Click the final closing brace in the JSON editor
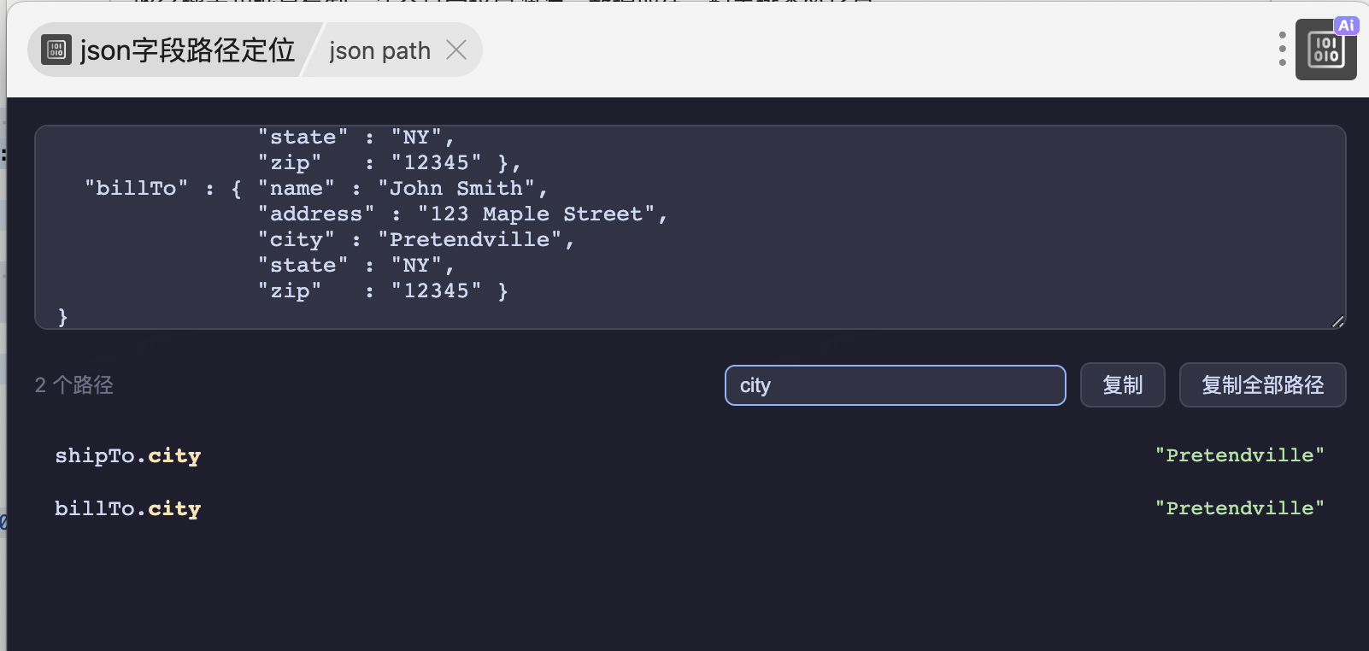Viewport: 1369px width, 651px height. pos(62,317)
